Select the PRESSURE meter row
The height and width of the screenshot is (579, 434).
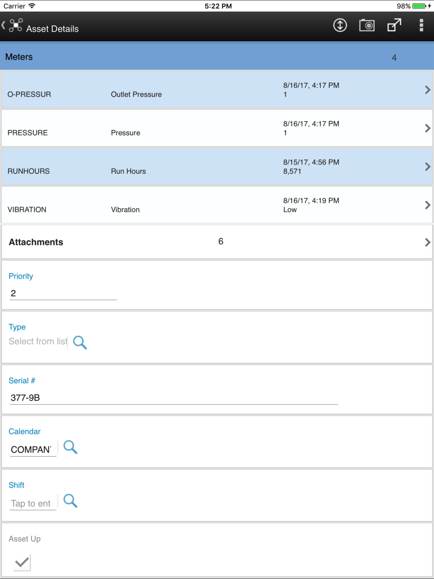[217, 128]
